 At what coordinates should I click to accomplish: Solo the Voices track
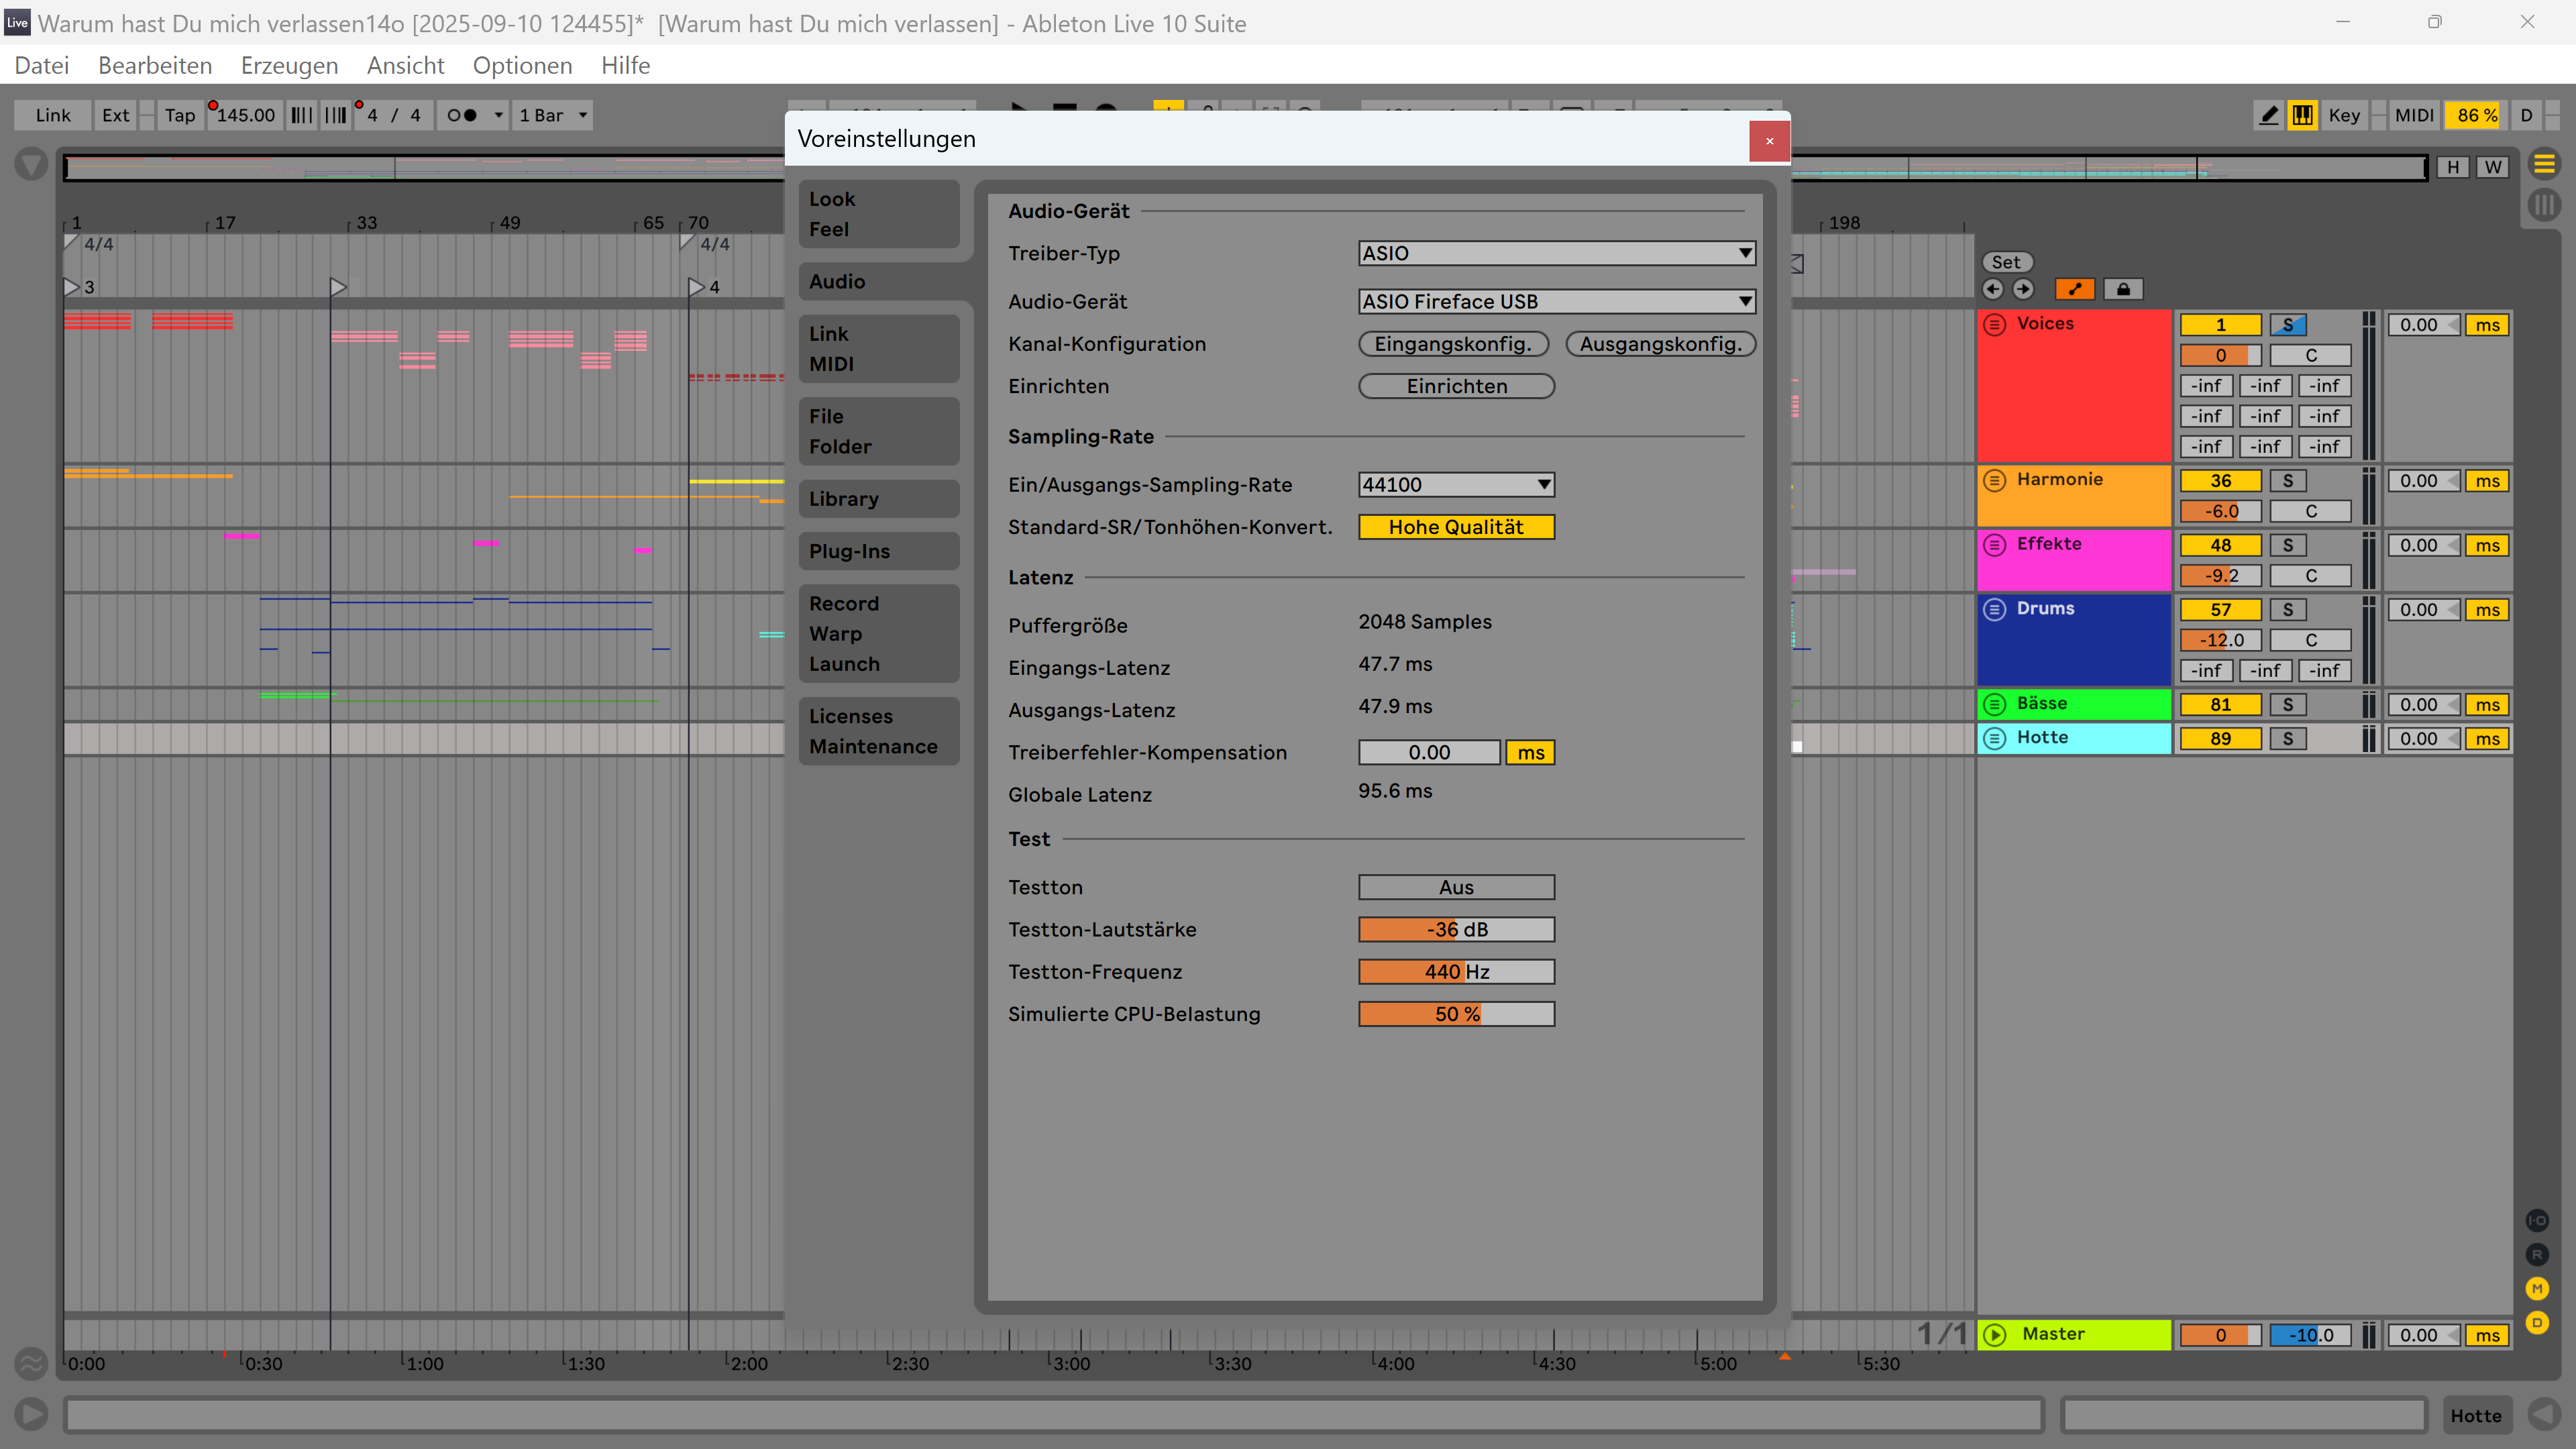click(2288, 325)
